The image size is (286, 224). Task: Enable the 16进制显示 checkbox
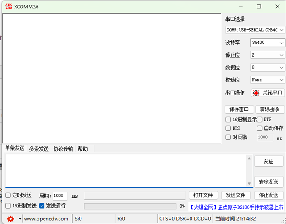[228, 120]
